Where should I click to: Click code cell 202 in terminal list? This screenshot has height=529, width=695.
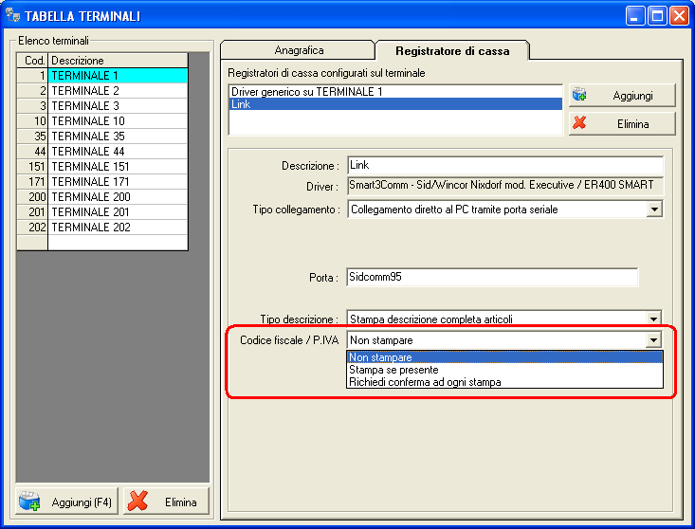pyautogui.click(x=32, y=227)
